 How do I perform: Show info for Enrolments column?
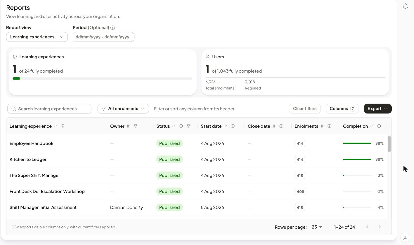tap(329, 126)
